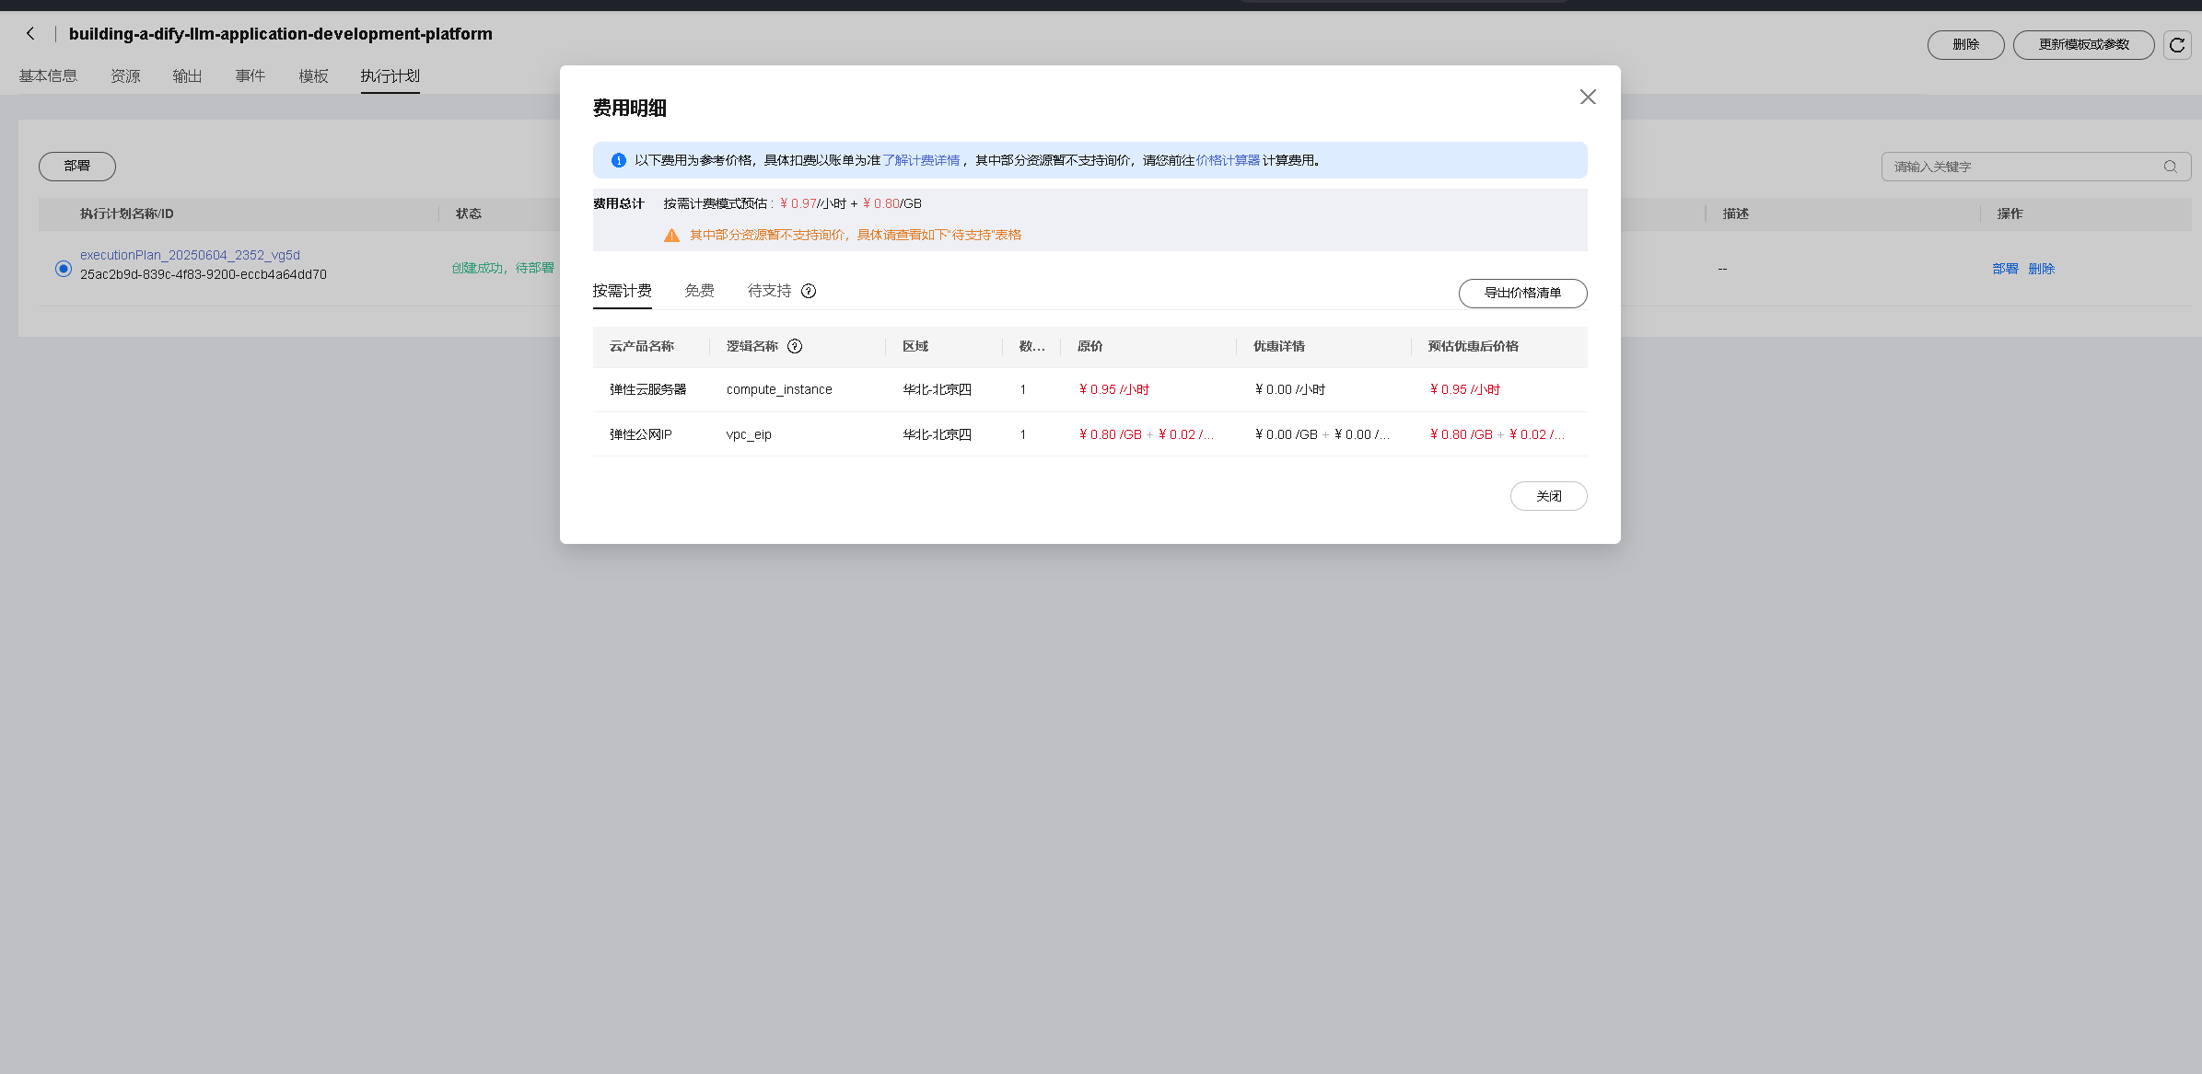This screenshot has width=2202, height=1074.
Task: Click the back arrow icon
Action: [x=30, y=34]
